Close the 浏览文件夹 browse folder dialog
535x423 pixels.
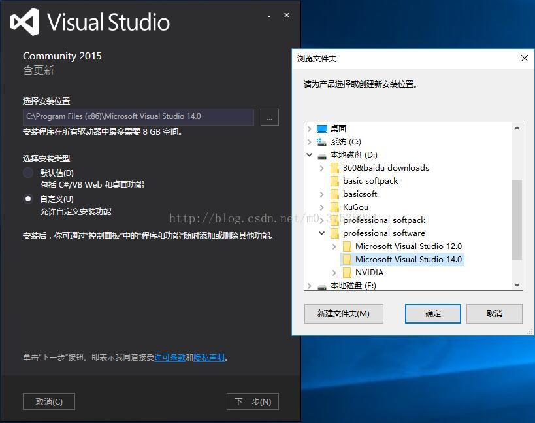click(525, 58)
